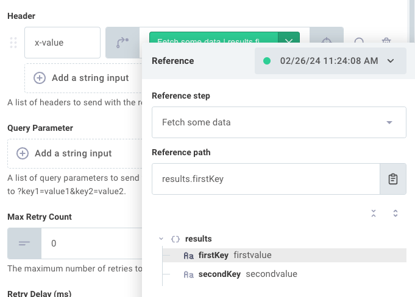
Task: Click the Aa string type icon for secondKey
Action: (189, 275)
